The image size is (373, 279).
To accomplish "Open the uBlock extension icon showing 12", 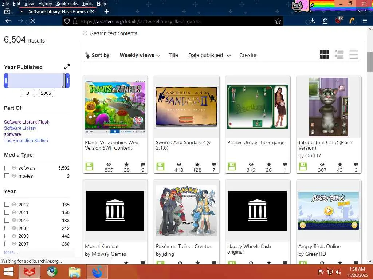I will 339,20.
